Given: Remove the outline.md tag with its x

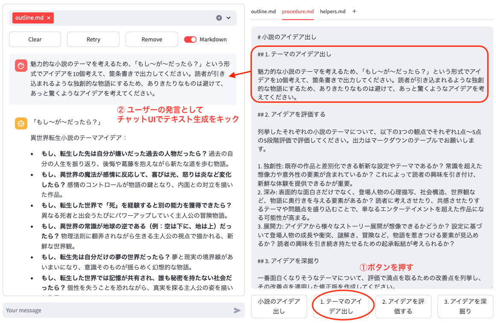Looking at the screenshot, I should (49, 18).
